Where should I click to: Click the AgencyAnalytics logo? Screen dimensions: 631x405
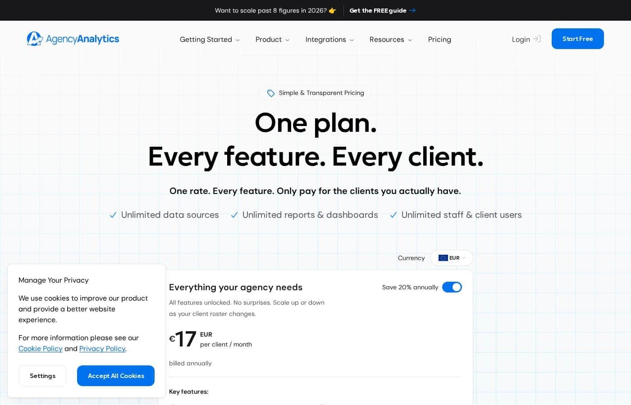[73, 39]
